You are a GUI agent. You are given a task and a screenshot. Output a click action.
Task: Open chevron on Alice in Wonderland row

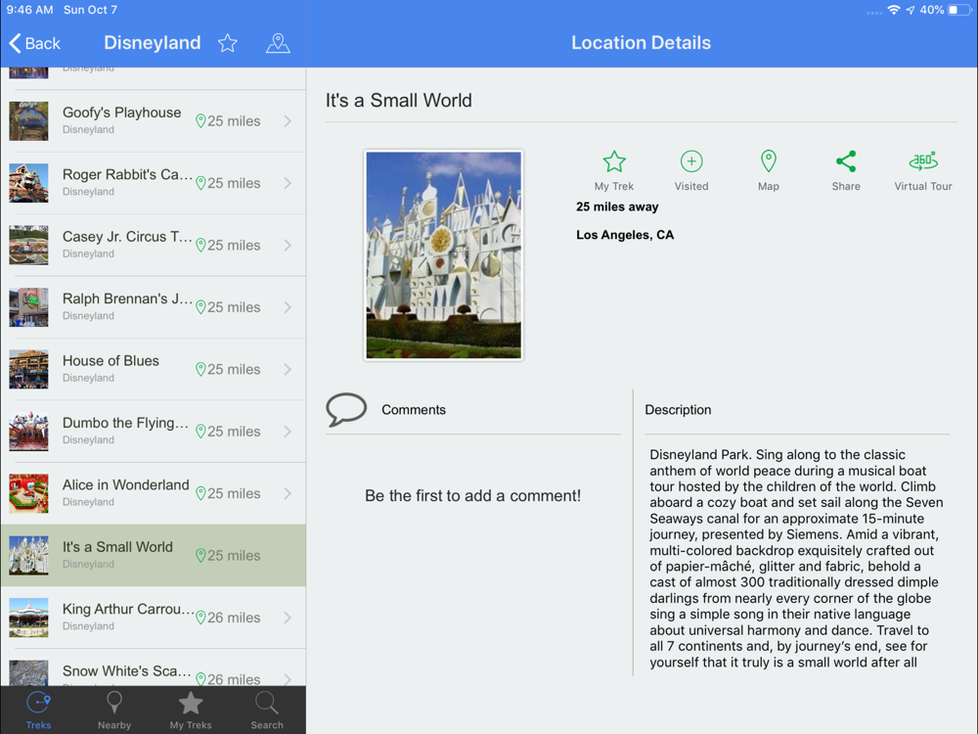pyautogui.click(x=288, y=493)
